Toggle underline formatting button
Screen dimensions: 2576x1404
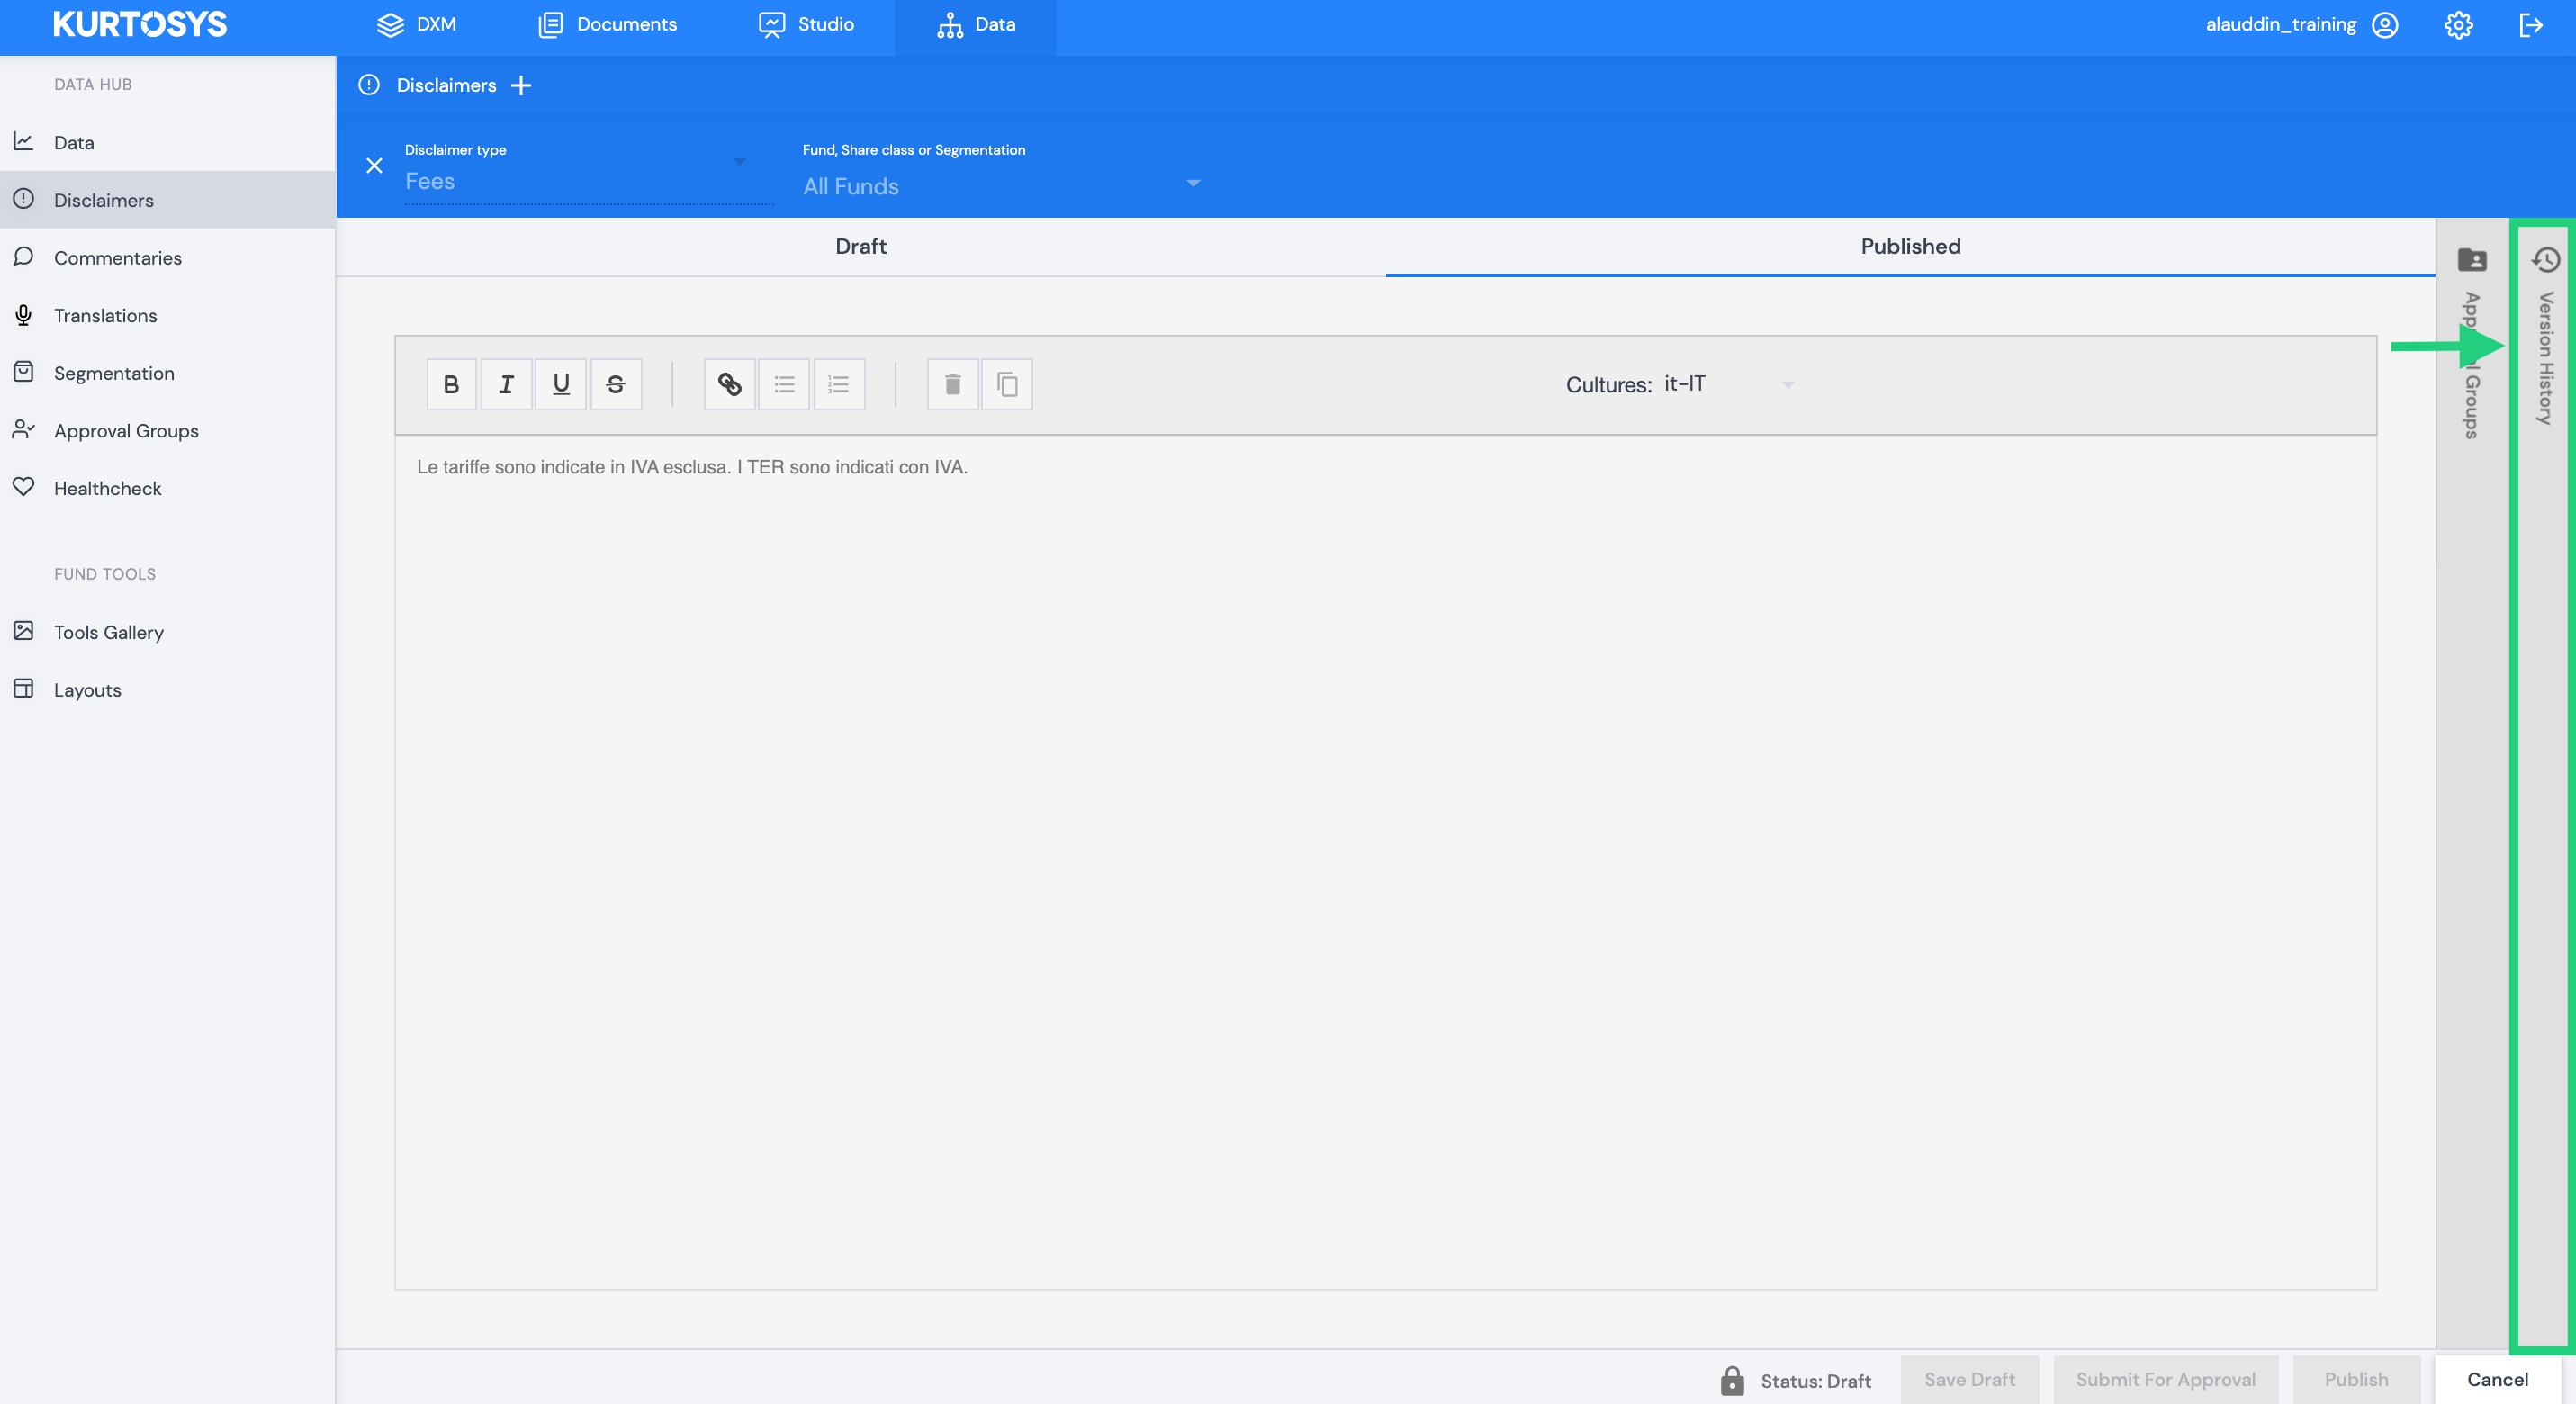(561, 384)
